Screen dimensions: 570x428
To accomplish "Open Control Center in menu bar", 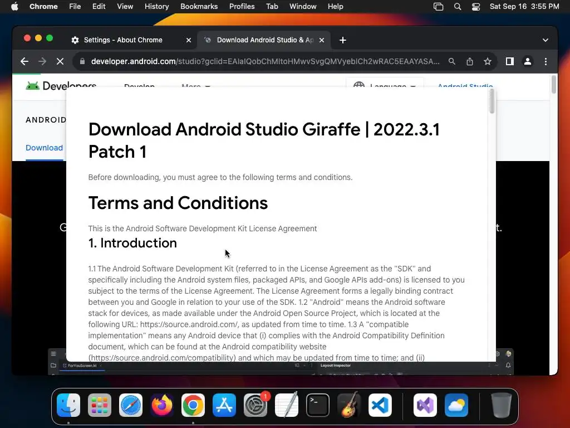I will (476, 7).
